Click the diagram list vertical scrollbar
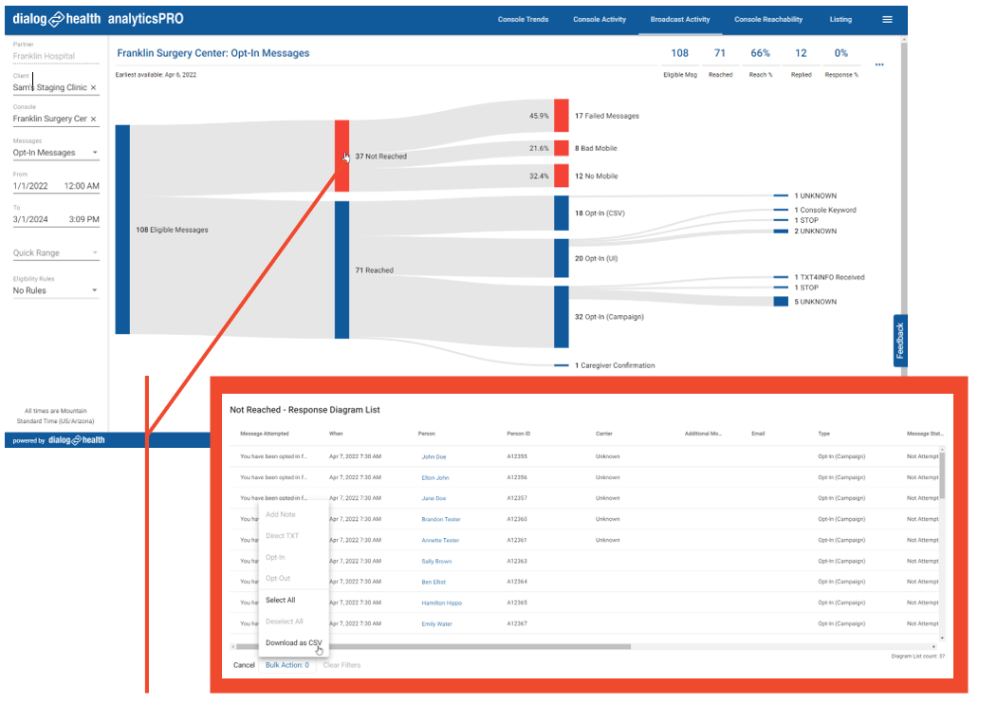Image resolution: width=997 pixels, height=705 pixels. tap(942, 474)
